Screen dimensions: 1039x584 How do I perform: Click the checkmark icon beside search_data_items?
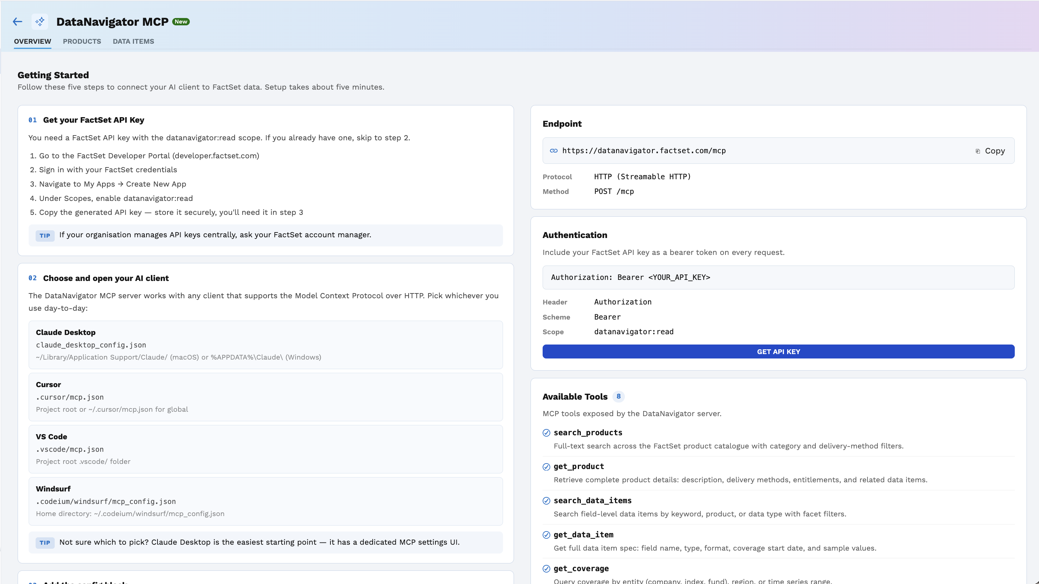point(547,501)
